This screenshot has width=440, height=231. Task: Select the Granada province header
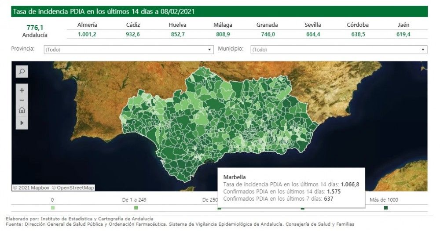click(x=267, y=25)
